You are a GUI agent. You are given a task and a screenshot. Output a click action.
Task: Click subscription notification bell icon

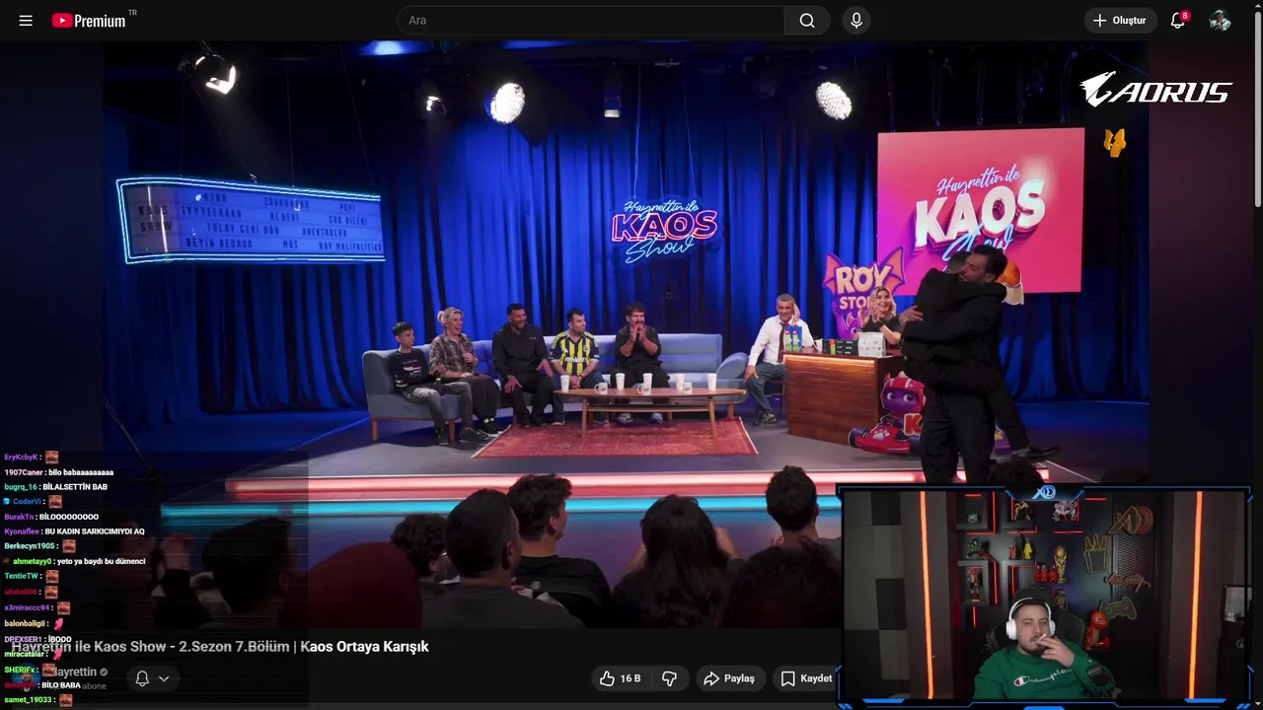point(142,678)
